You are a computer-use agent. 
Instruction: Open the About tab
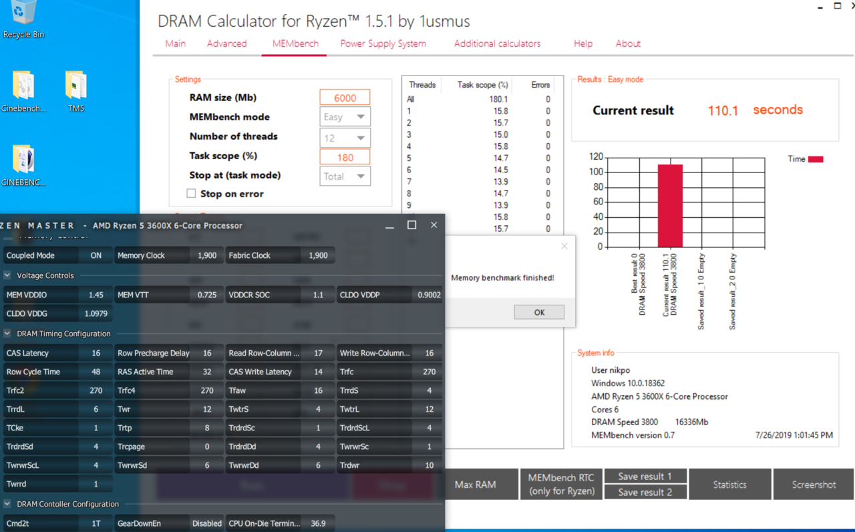click(628, 43)
